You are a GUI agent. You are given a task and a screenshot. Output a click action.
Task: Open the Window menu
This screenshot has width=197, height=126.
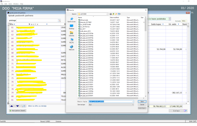(16, 4)
